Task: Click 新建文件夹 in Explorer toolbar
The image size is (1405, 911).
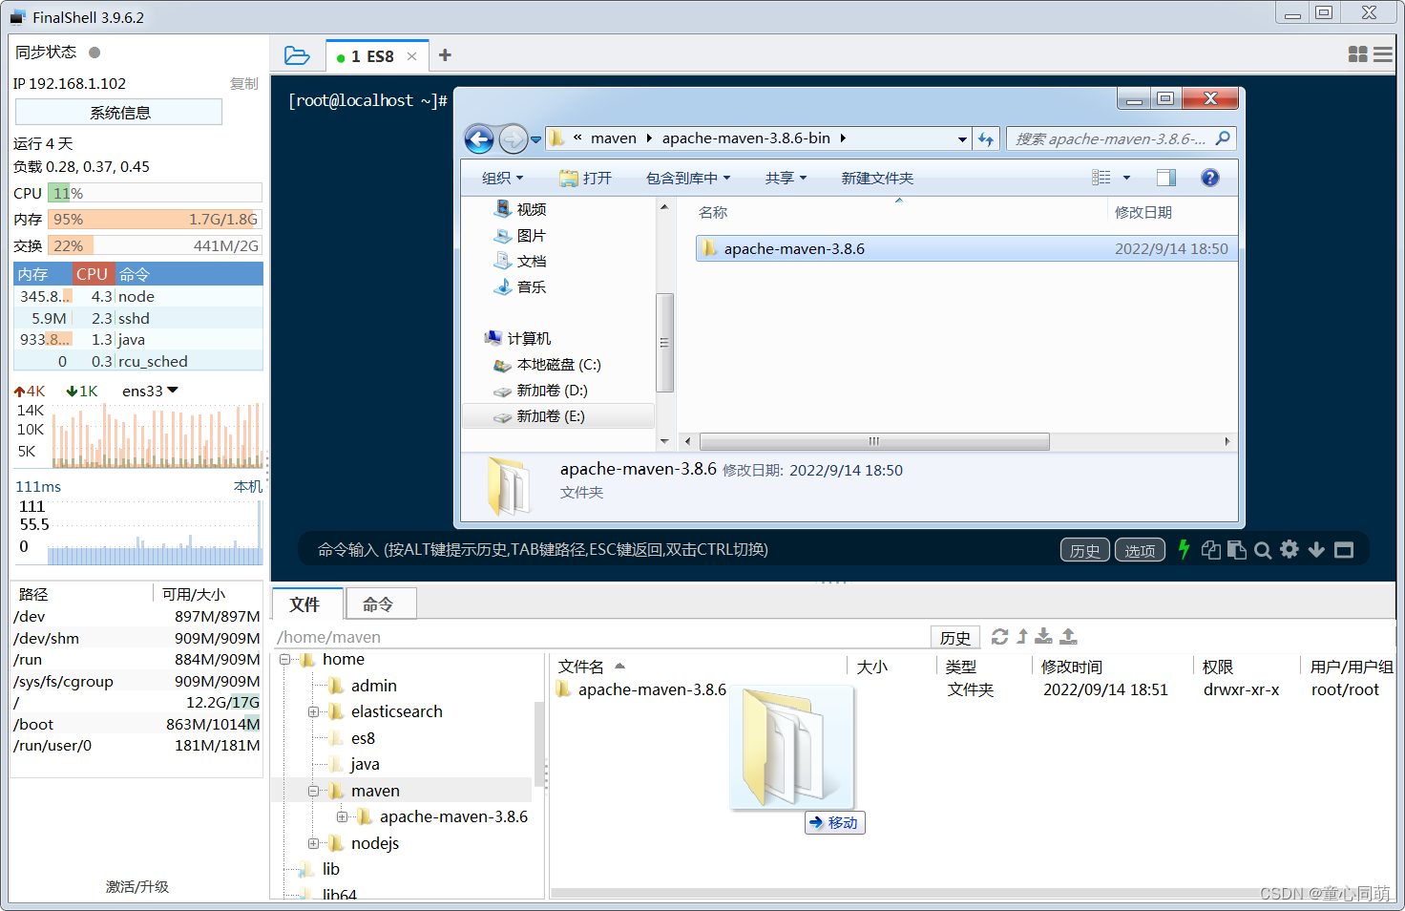Action: (877, 179)
